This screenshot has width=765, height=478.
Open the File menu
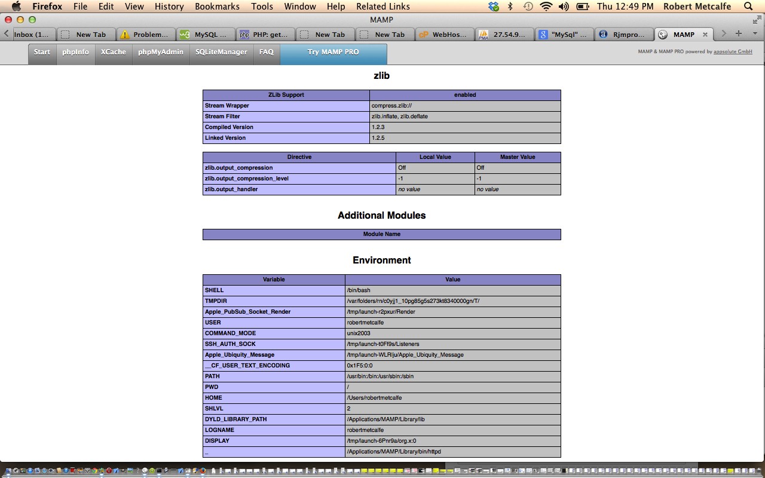(x=80, y=7)
